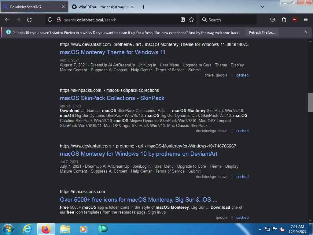This screenshot has height=235, width=313.
Task: Open the Save to Pocket icon
Action: tap(272, 20)
